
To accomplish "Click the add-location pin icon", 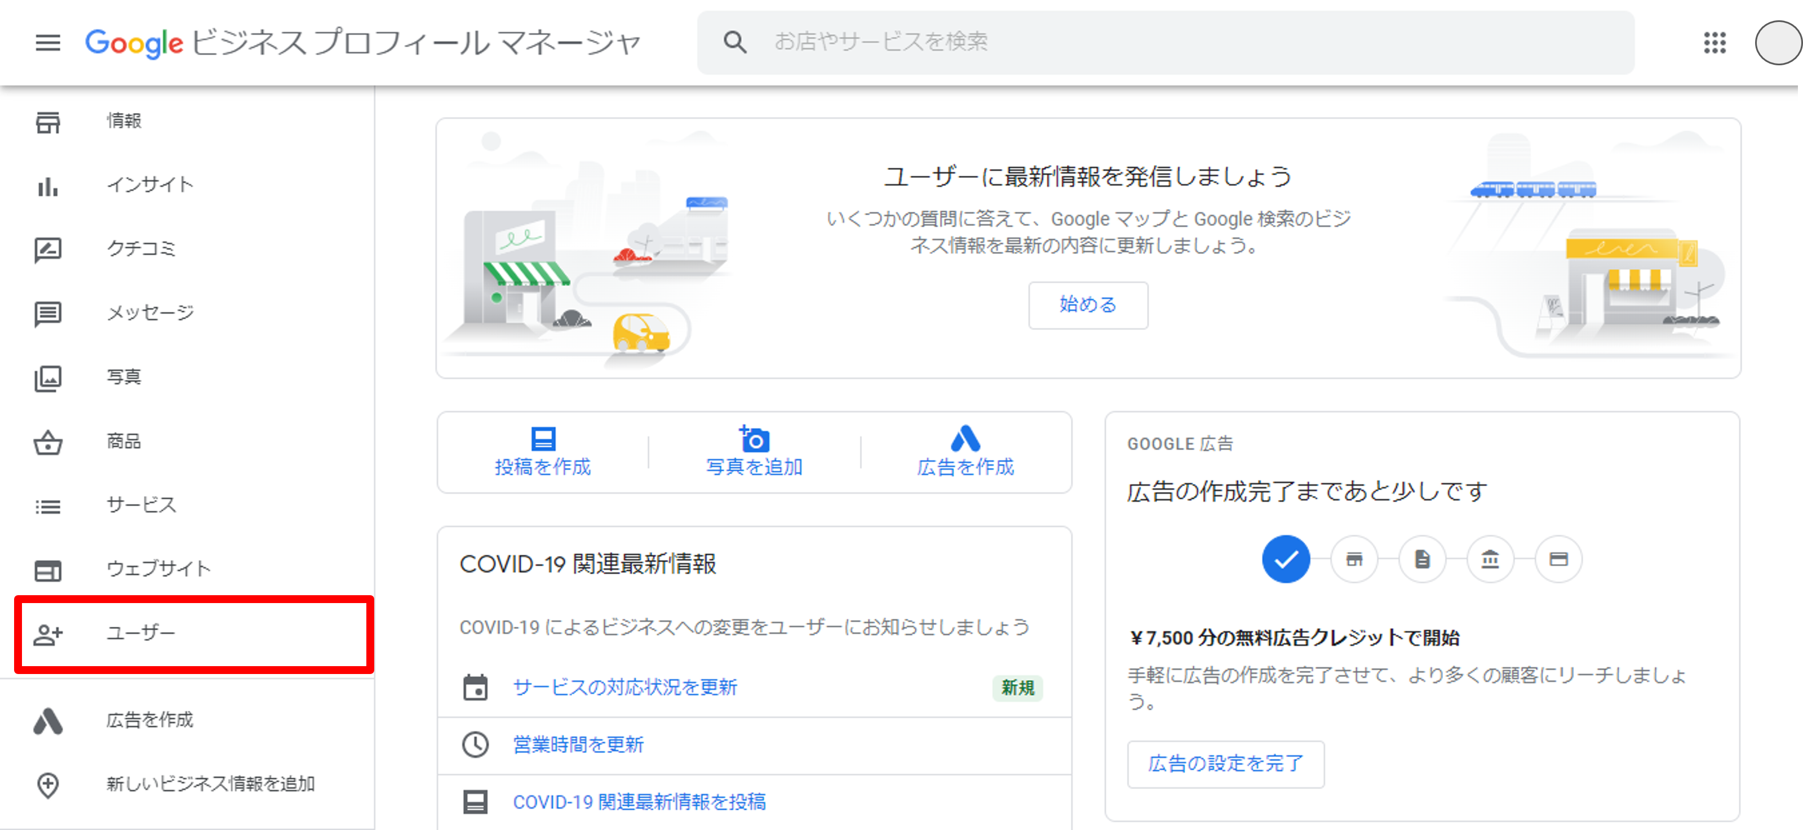I will [47, 784].
